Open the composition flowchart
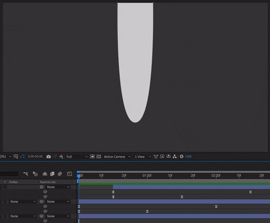The image size is (270, 223). click(174, 156)
